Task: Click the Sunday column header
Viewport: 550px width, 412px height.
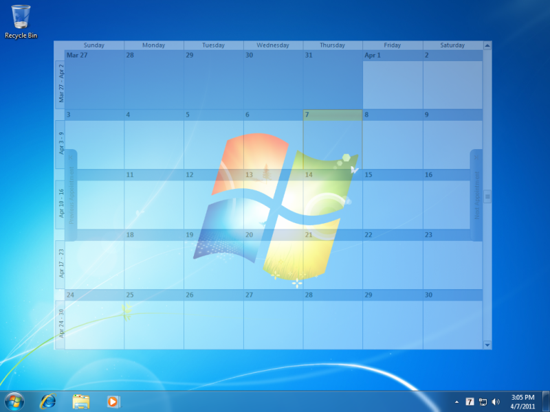Action: click(94, 45)
